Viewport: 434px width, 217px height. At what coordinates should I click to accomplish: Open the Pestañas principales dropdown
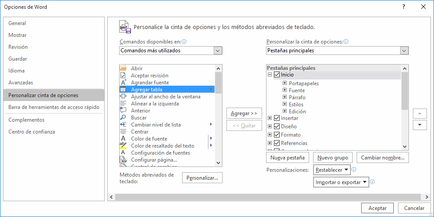tap(404, 51)
